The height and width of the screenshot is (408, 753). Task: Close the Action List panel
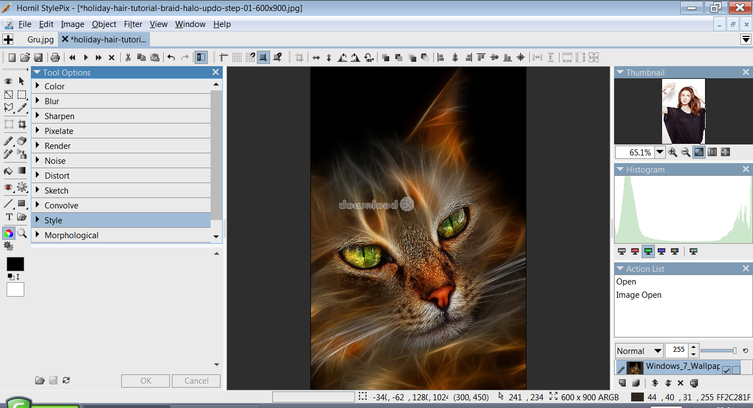[x=746, y=269]
